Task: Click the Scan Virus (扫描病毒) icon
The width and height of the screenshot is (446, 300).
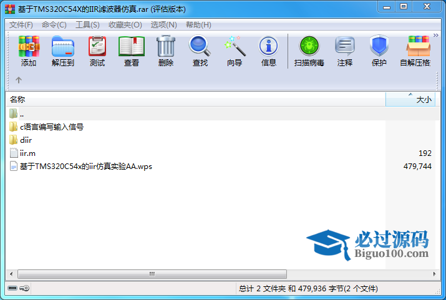Action: (309, 51)
